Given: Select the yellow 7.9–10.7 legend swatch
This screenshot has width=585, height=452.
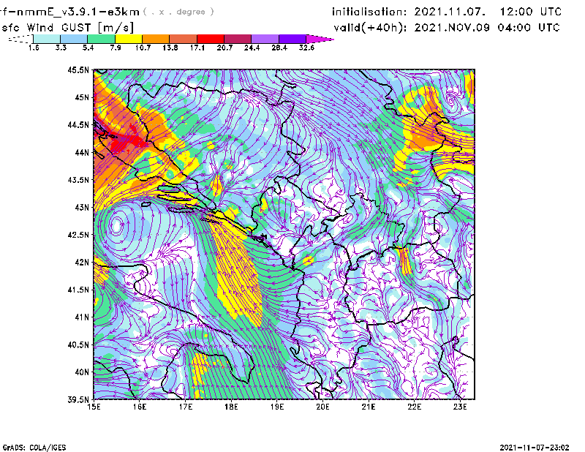Looking at the screenshot, I should click(x=129, y=39).
